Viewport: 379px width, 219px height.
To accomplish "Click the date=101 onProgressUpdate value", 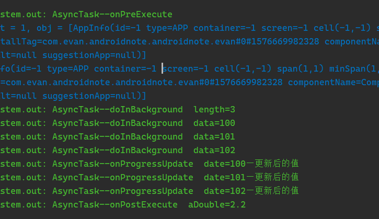I will pyautogui.click(x=224, y=178).
